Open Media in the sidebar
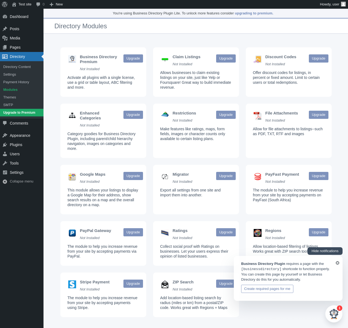 pyautogui.click(x=22, y=38)
